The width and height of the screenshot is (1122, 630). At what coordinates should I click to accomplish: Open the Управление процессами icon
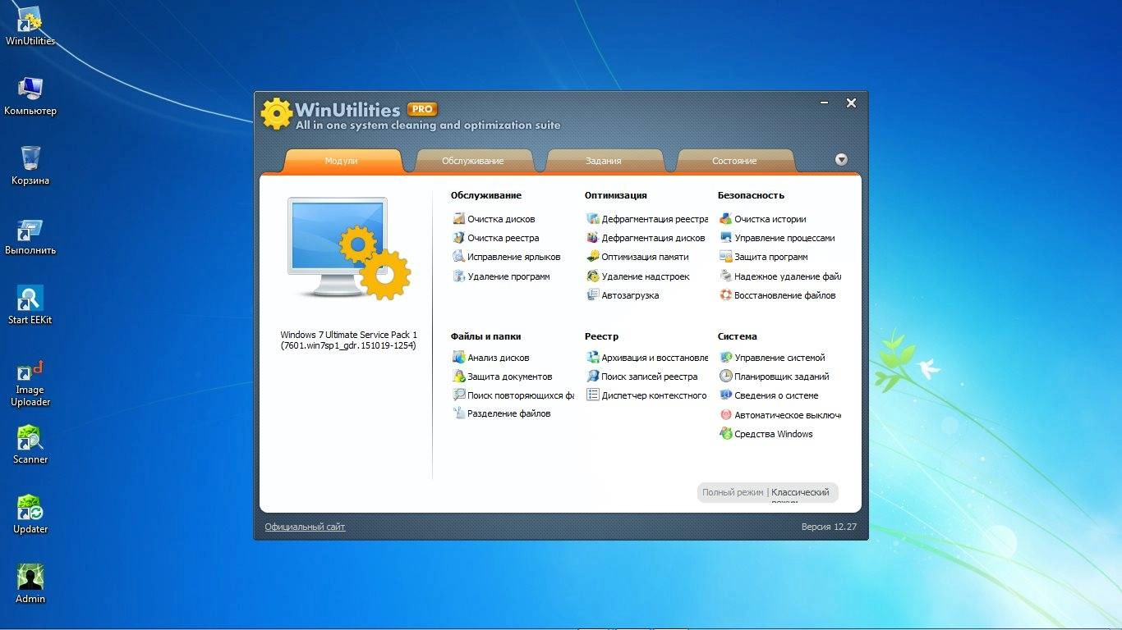tap(726, 238)
